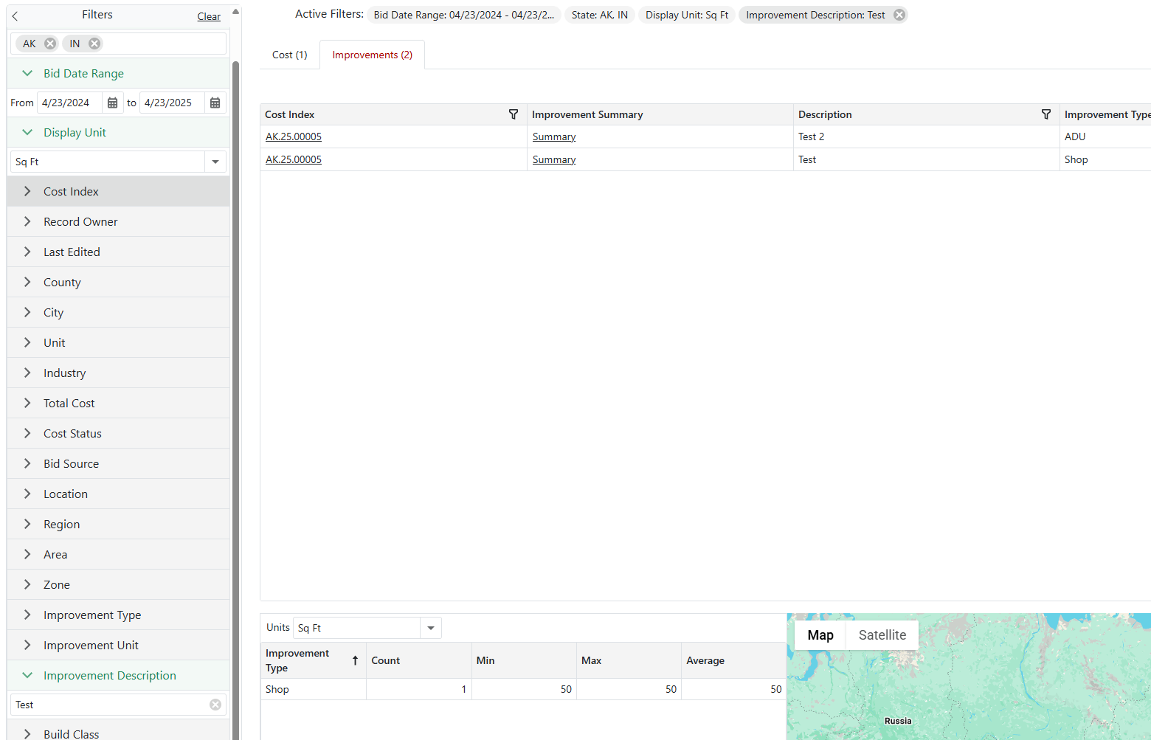Remove the IN state chip

(x=94, y=44)
